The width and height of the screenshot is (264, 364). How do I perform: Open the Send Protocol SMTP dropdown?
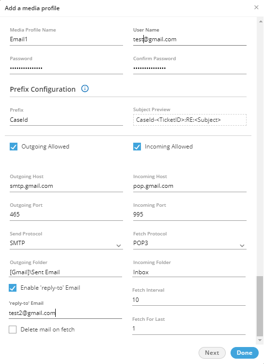[x=66, y=244]
